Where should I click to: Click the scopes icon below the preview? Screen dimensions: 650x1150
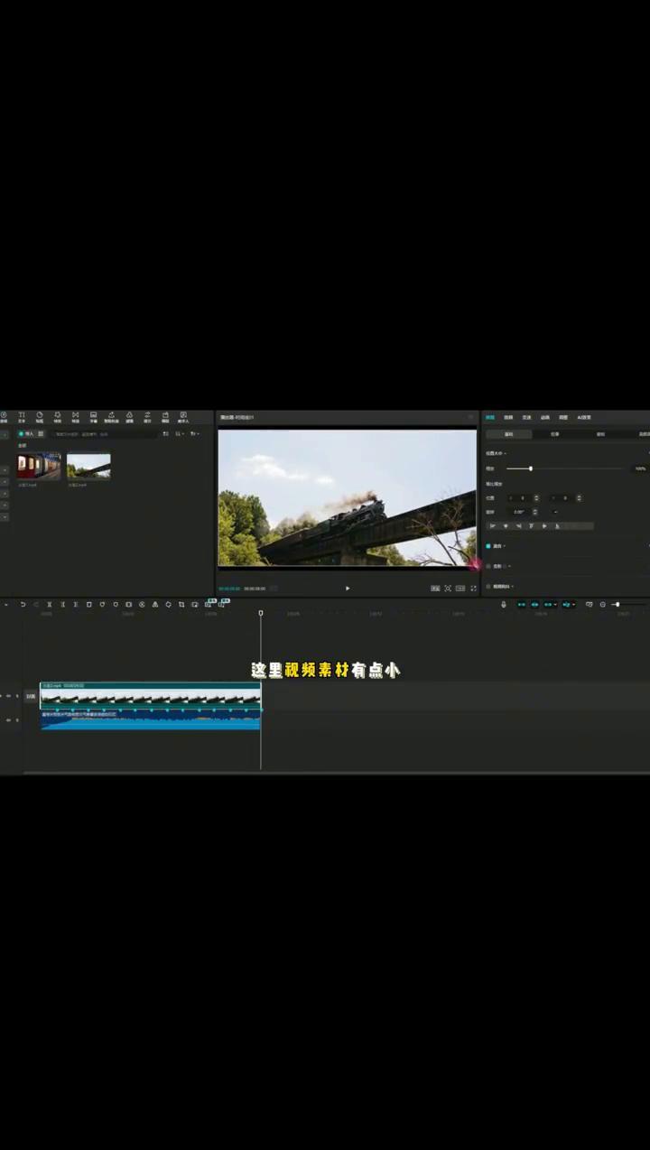[435, 589]
